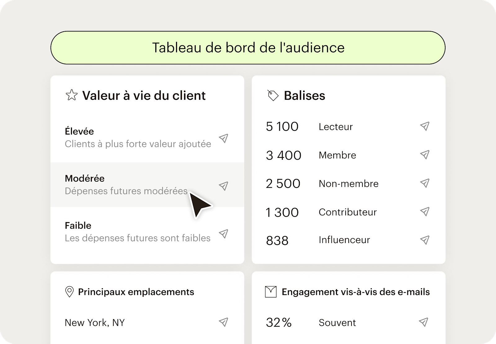The height and width of the screenshot is (344, 496).
Task: Send to Non-membre tag audience
Action: tap(425, 183)
